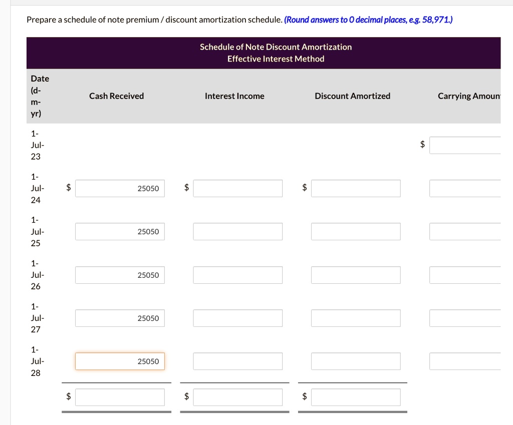Click Carrying Amount field for 1-Jul-26
Viewport: 513px width, 425px height.
[465, 275]
